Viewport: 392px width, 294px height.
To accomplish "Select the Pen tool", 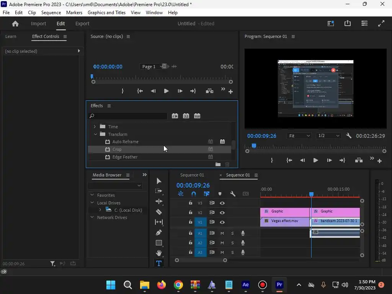I will point(159,232).
